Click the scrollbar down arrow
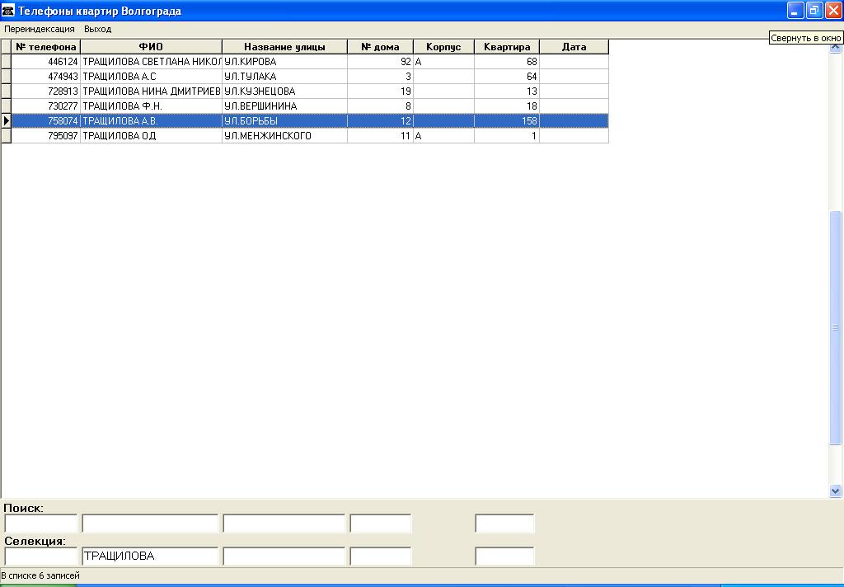 836,491
